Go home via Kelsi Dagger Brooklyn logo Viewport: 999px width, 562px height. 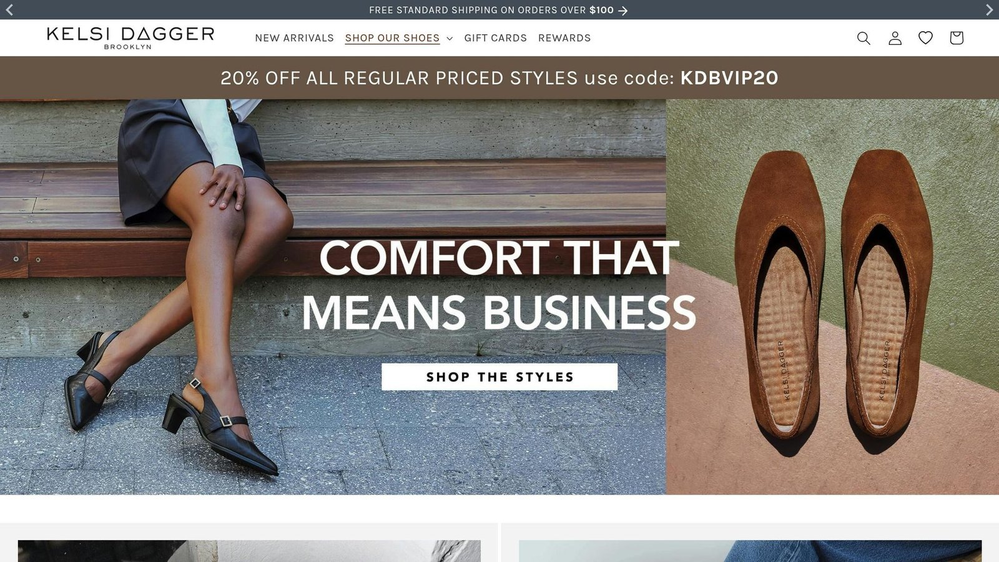tap(130, 38)
